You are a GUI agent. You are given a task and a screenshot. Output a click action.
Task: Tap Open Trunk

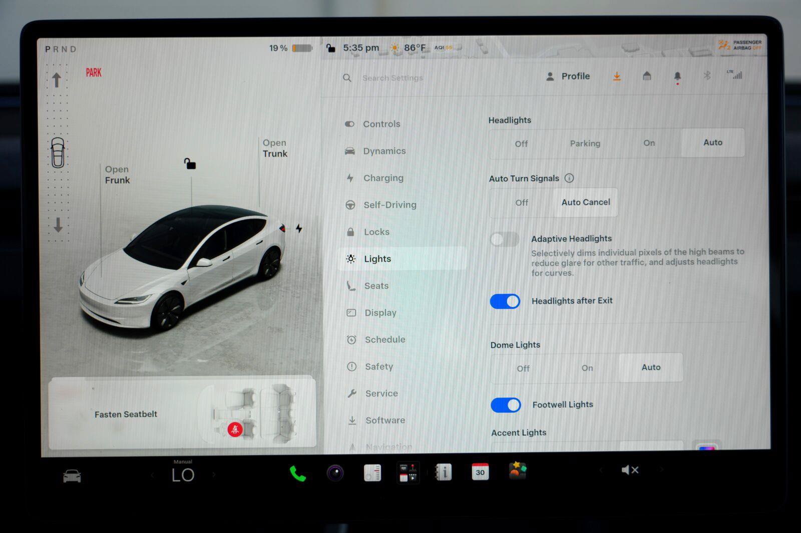click(x=275, y=148)
